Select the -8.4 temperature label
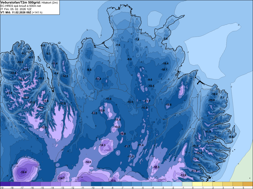Screen dimensions: 253x189 click(x=56, y=73)
